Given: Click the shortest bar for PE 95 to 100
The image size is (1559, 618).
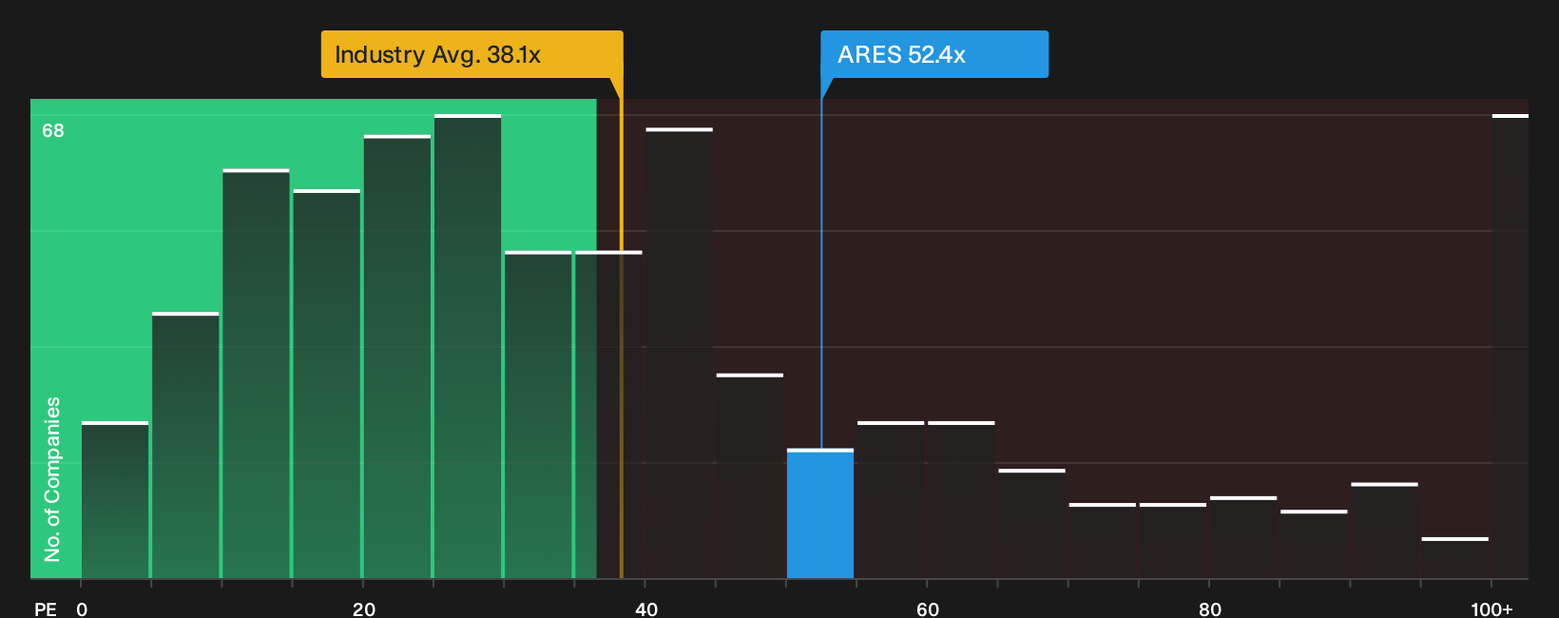Looking at the screenshot, I should (1455, 558).
